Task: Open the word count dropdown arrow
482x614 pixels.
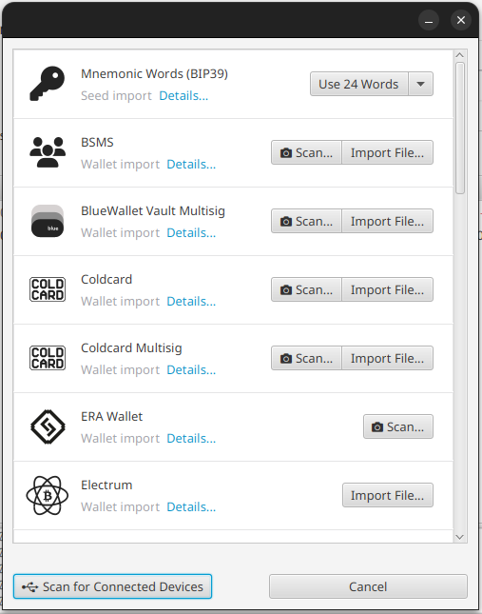Action: (420, 84)
